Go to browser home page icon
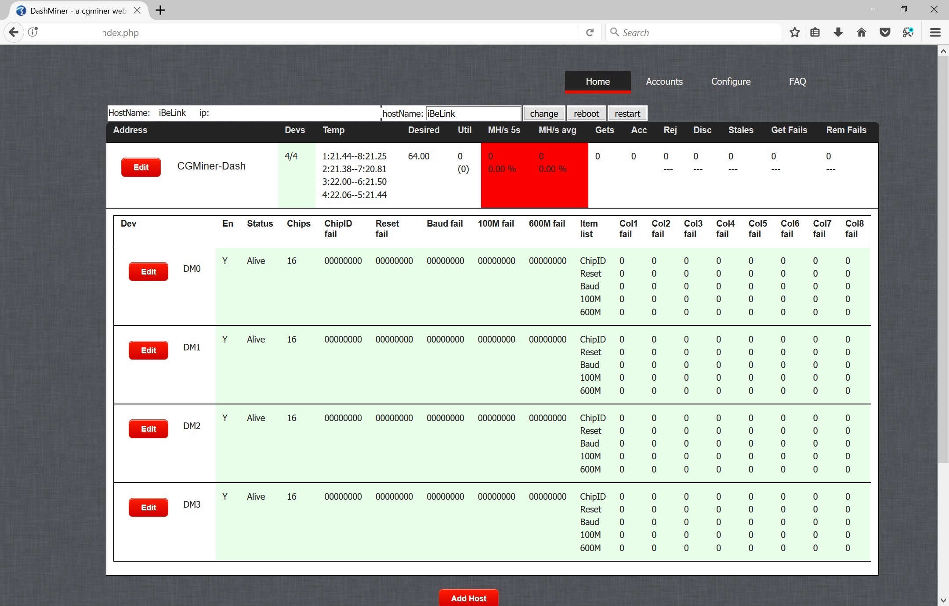Viewport: 949px width, 606px height. pyautogui.click(x=862, y=32)
